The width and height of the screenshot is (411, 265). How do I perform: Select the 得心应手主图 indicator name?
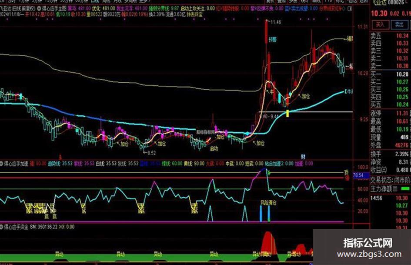[x=55, y=8]
